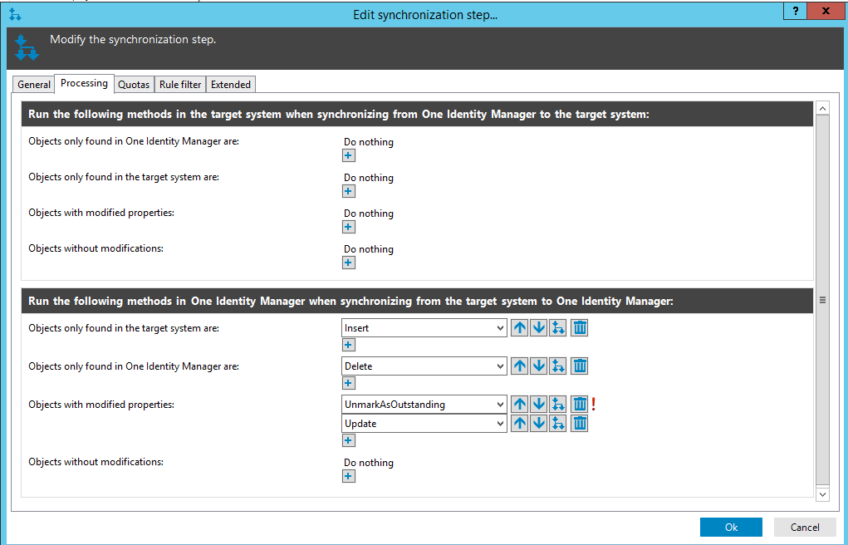
Task: Add a method below the Update row
Action: pos(348,441)
